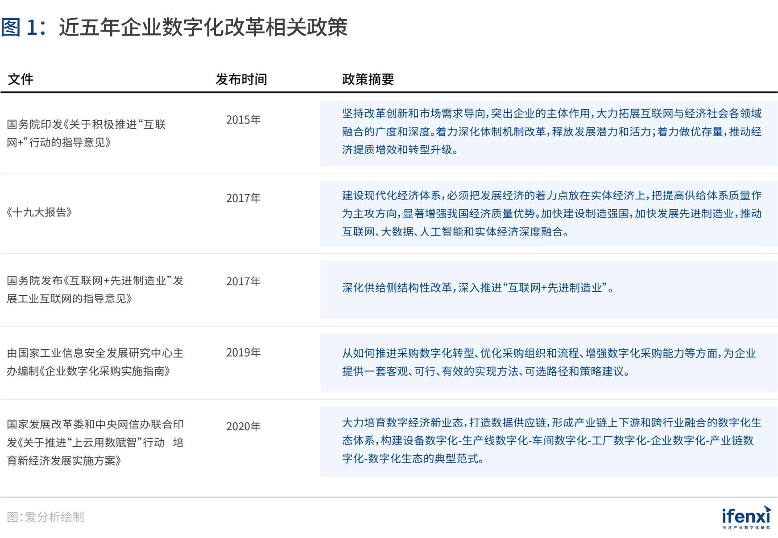The height and width of the screenshot is (538, 778).
Task: Click the ifenxi logo
Action: point(746,517)
